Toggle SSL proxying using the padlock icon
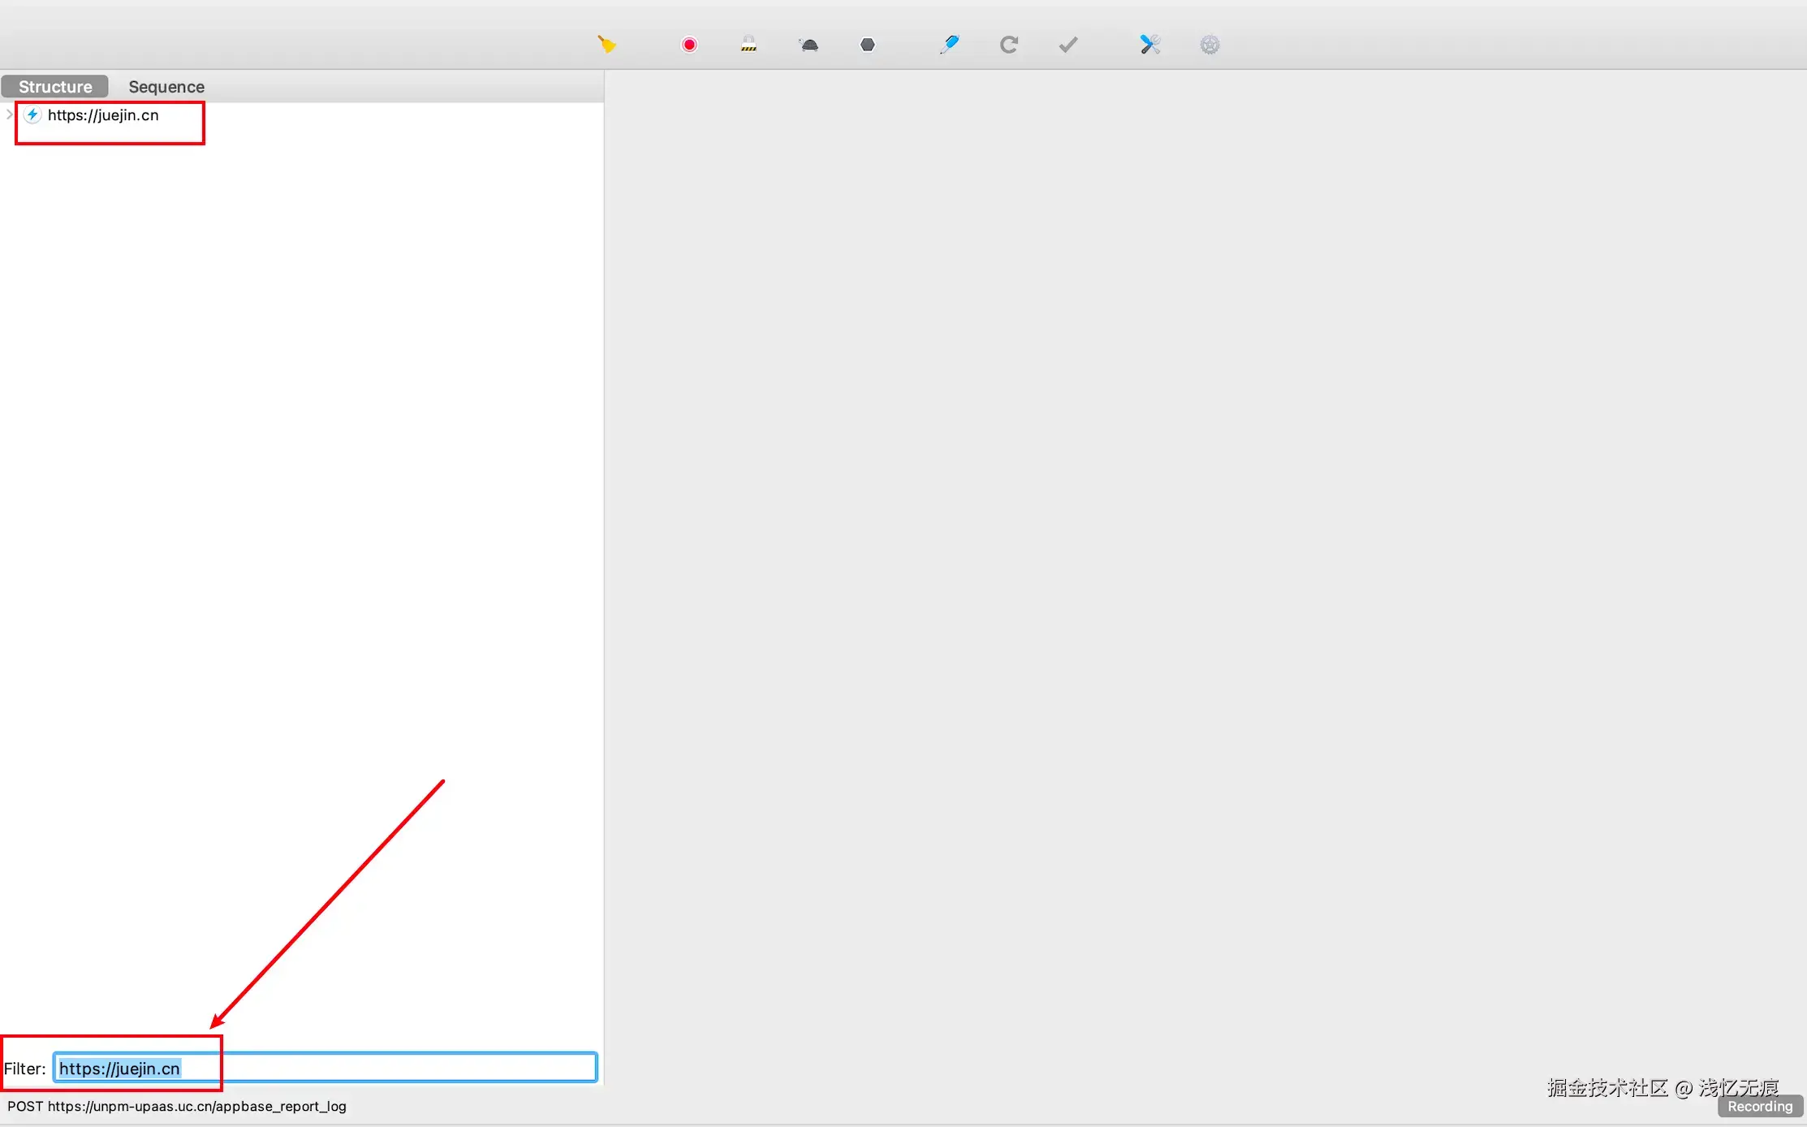The width and height of the screenshot is (1807, 1127). click(x=748, y=45)
